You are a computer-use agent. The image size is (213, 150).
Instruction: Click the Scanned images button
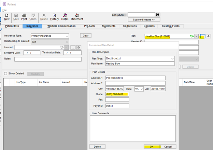pyautogui.click(x=144, y=20)
